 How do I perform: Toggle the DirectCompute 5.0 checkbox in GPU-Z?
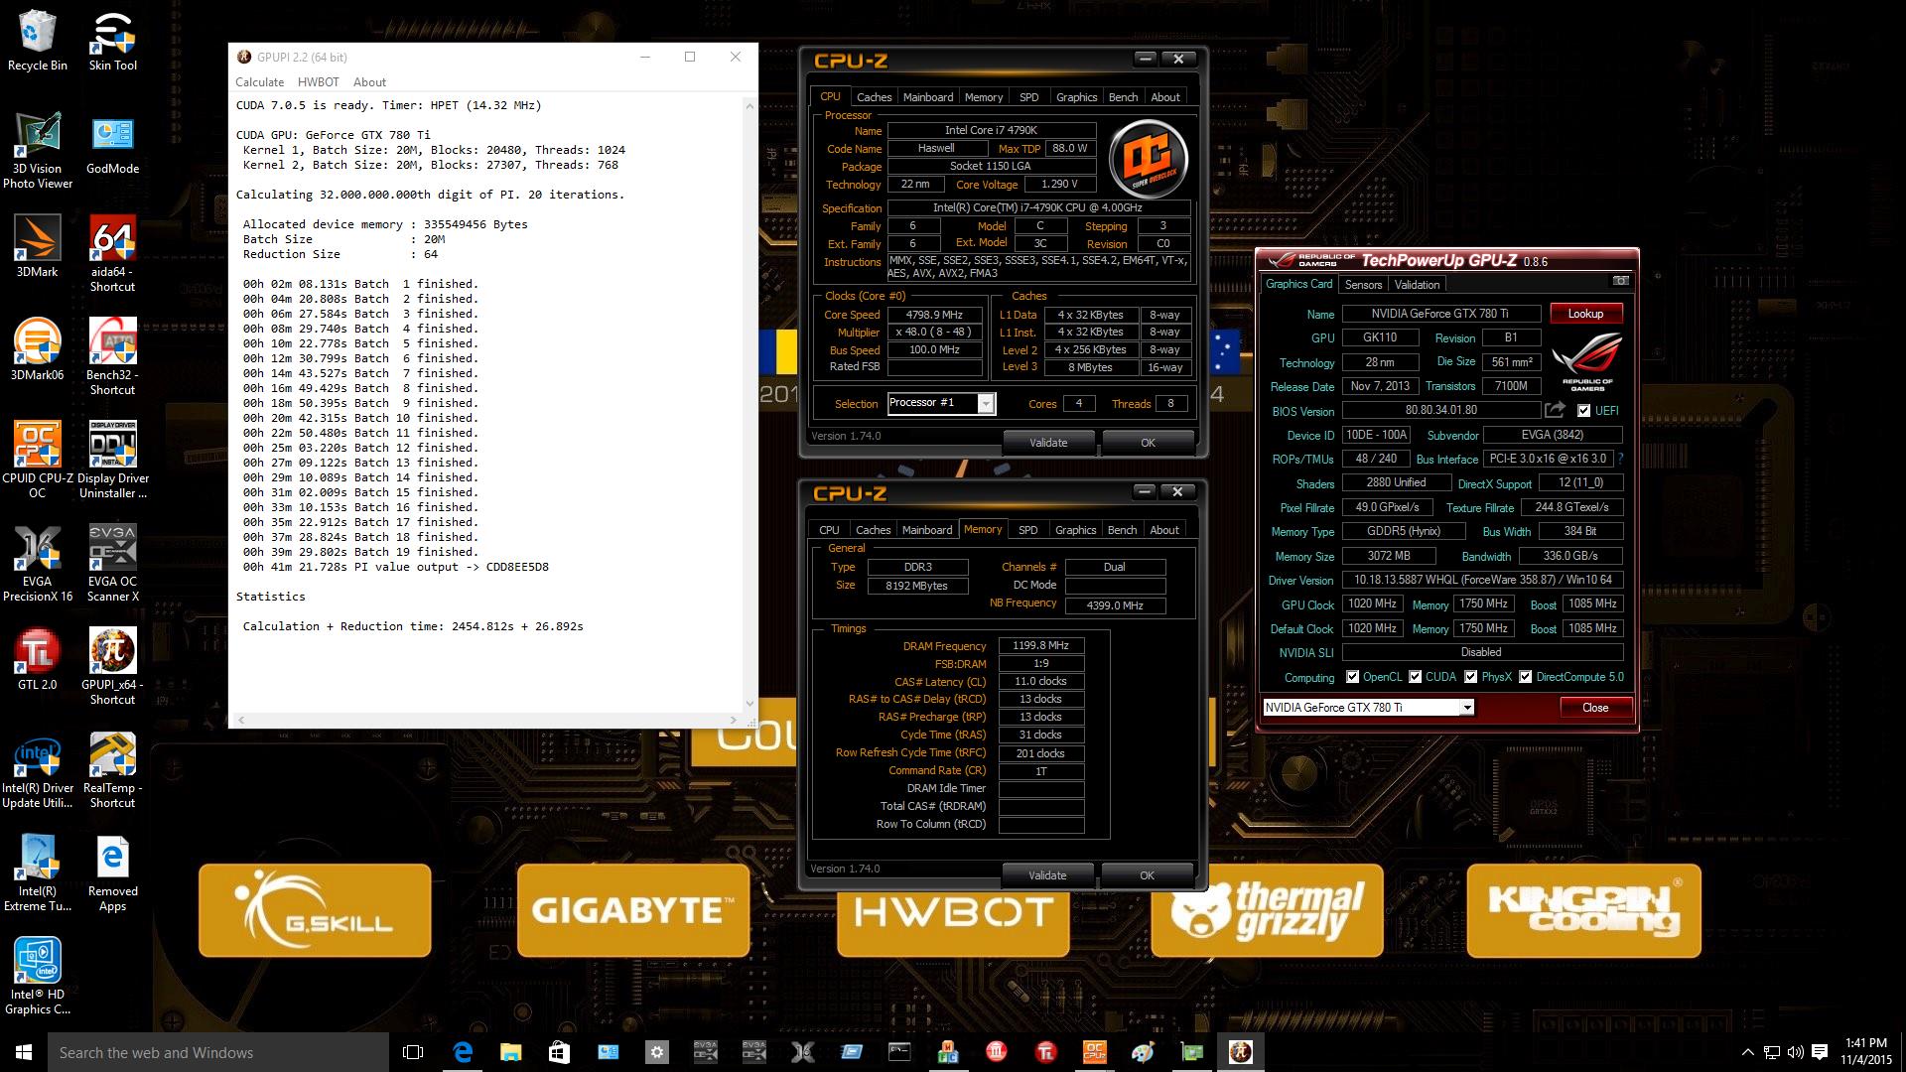tap(1526, 677)
